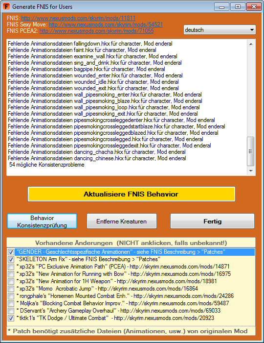Click Behavior Konsistenzprüfung button

point(42,221)
